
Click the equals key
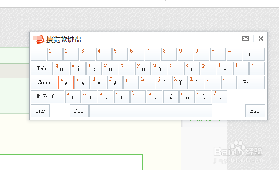(234, 54)
